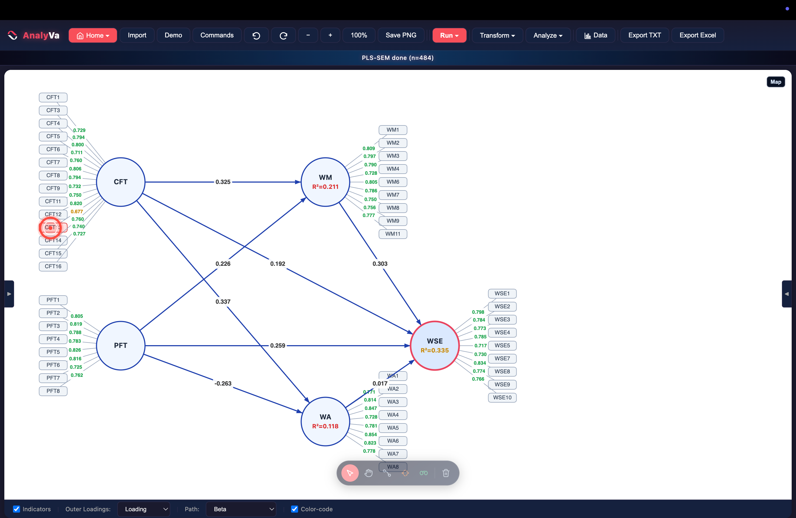Image resolution: width=796 pixels, height=518 pixels.
Task: Pick the orange dashed-circle latent variable tool
Action: click(405, 473)
